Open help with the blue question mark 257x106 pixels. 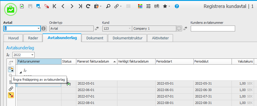(x=177, y=6)
